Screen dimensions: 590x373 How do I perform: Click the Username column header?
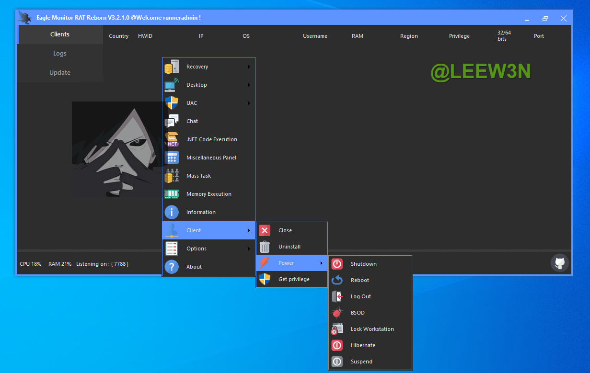(315, 36)
